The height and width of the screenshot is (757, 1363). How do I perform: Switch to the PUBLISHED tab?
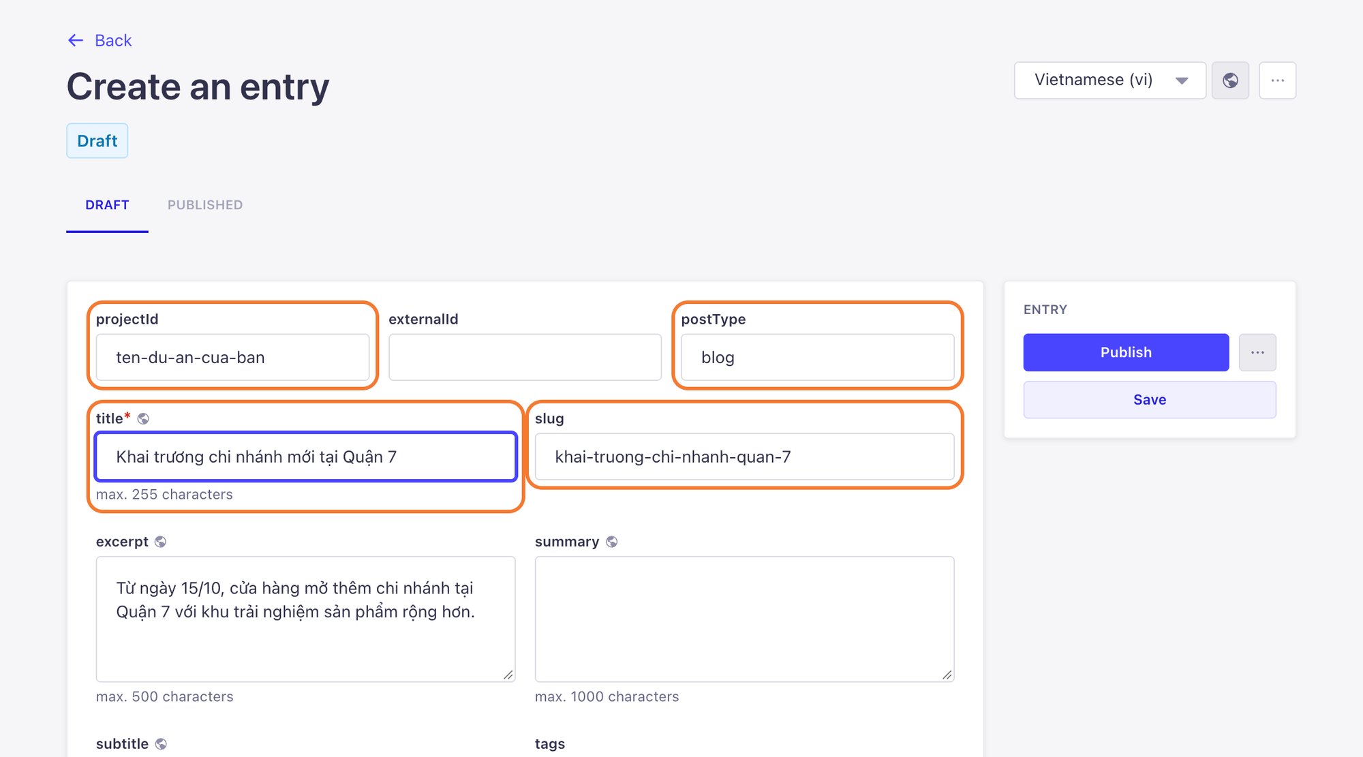point(205,205)
